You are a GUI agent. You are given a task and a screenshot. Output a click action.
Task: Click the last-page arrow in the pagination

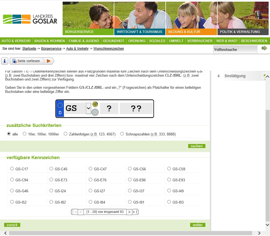135,212
